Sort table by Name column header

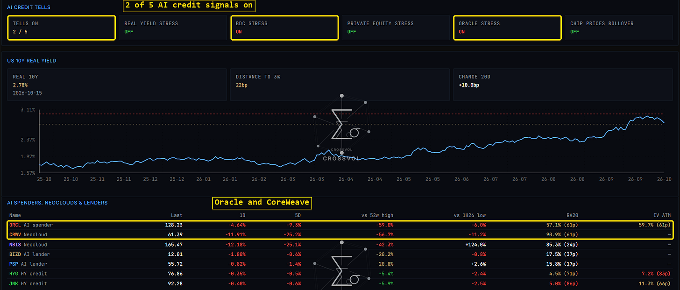pos(15,216)
